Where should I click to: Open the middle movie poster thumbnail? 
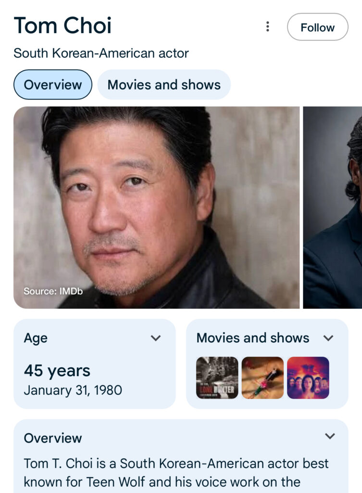(x=262, y=377)
